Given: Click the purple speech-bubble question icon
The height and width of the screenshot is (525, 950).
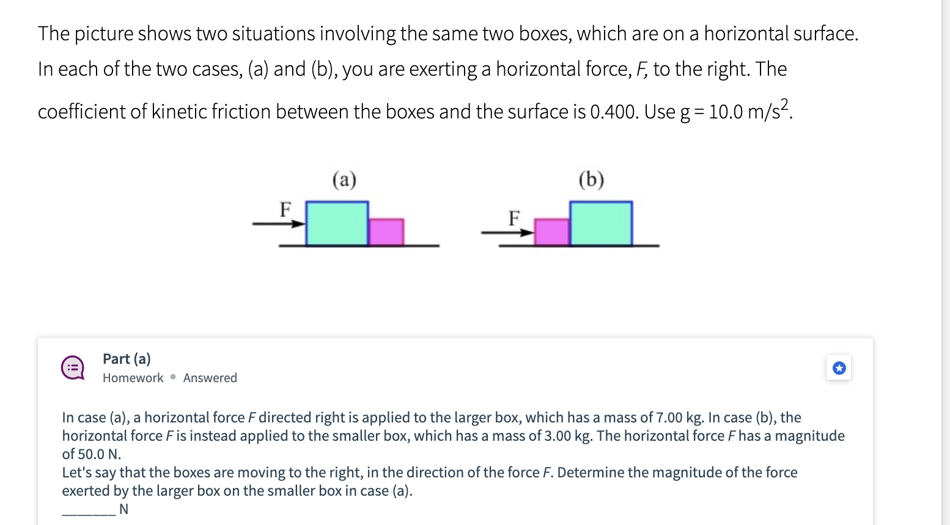Looking at the screenshot, I should coord(72,367).
